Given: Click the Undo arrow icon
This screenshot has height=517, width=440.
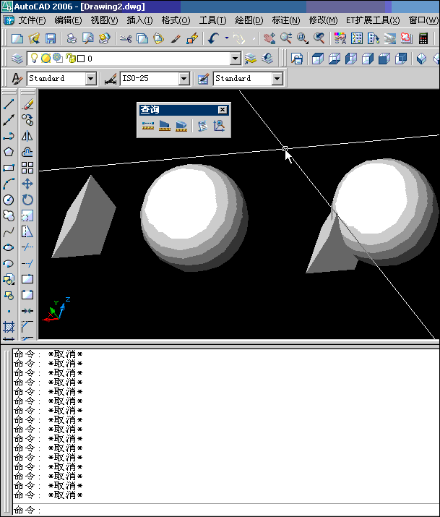Looking at the screenshot, I should [x=213, y=38].
